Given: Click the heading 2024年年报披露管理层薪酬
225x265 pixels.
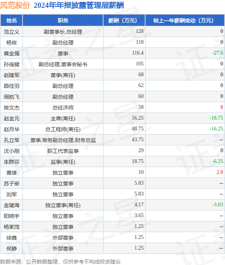Looking at the screenshot, I should click(x=79, y=5).
